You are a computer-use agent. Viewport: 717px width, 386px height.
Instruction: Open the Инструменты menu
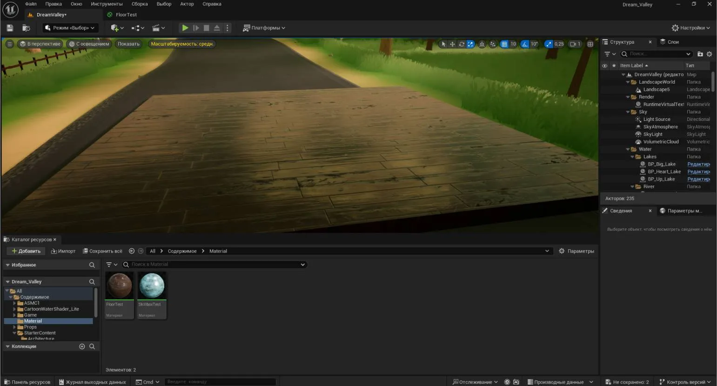[x=107, y=4]
